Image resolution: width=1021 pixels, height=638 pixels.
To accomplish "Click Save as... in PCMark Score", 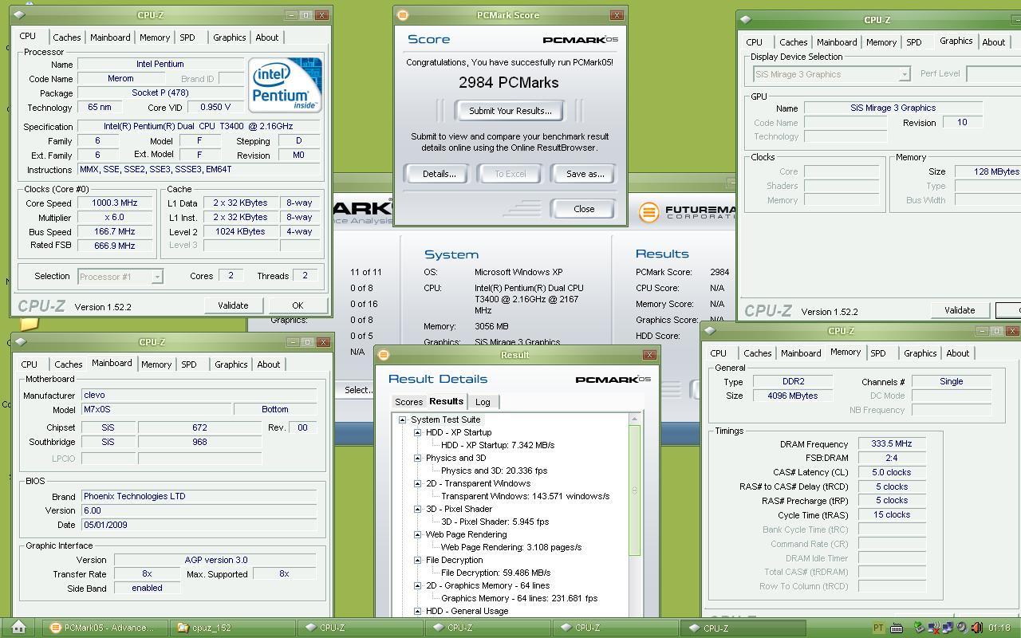I will (585, 174).
